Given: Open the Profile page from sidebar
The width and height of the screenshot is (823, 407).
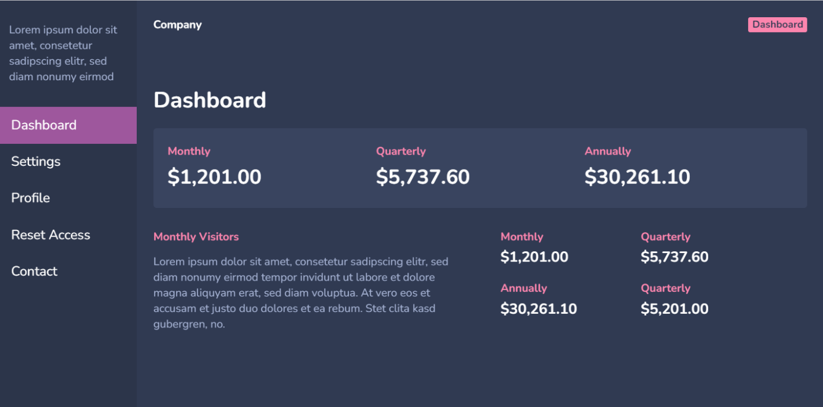Looking at the screenshot, I should 30,198.
